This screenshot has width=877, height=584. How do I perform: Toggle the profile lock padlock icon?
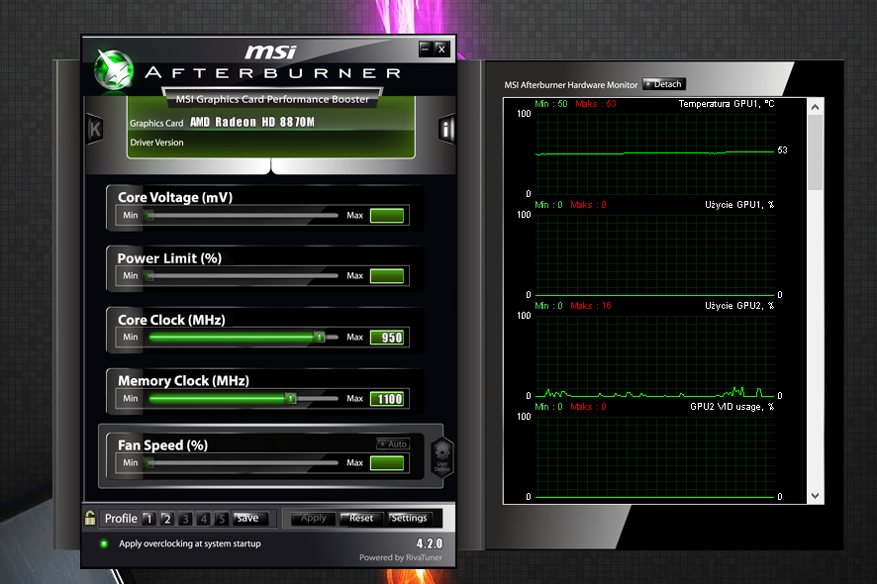[90, 518]
